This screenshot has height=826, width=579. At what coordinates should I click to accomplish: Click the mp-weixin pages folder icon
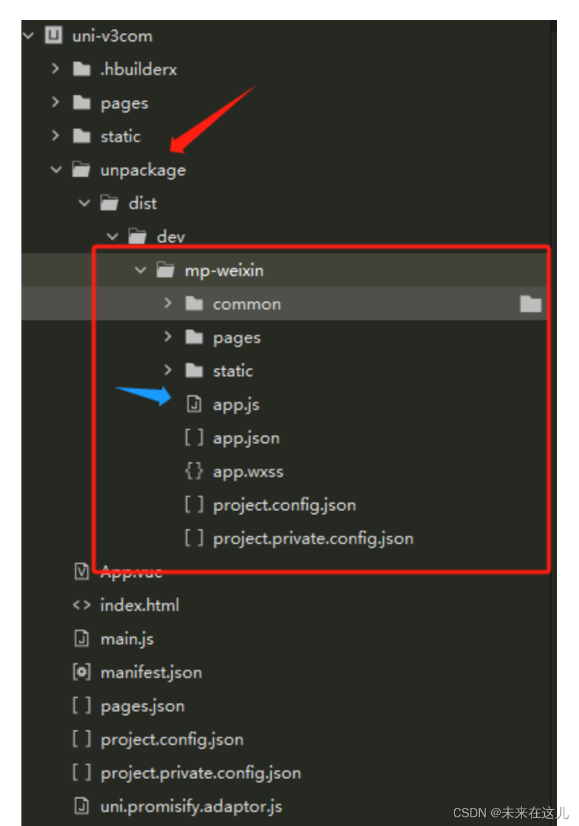pos(194,337)
